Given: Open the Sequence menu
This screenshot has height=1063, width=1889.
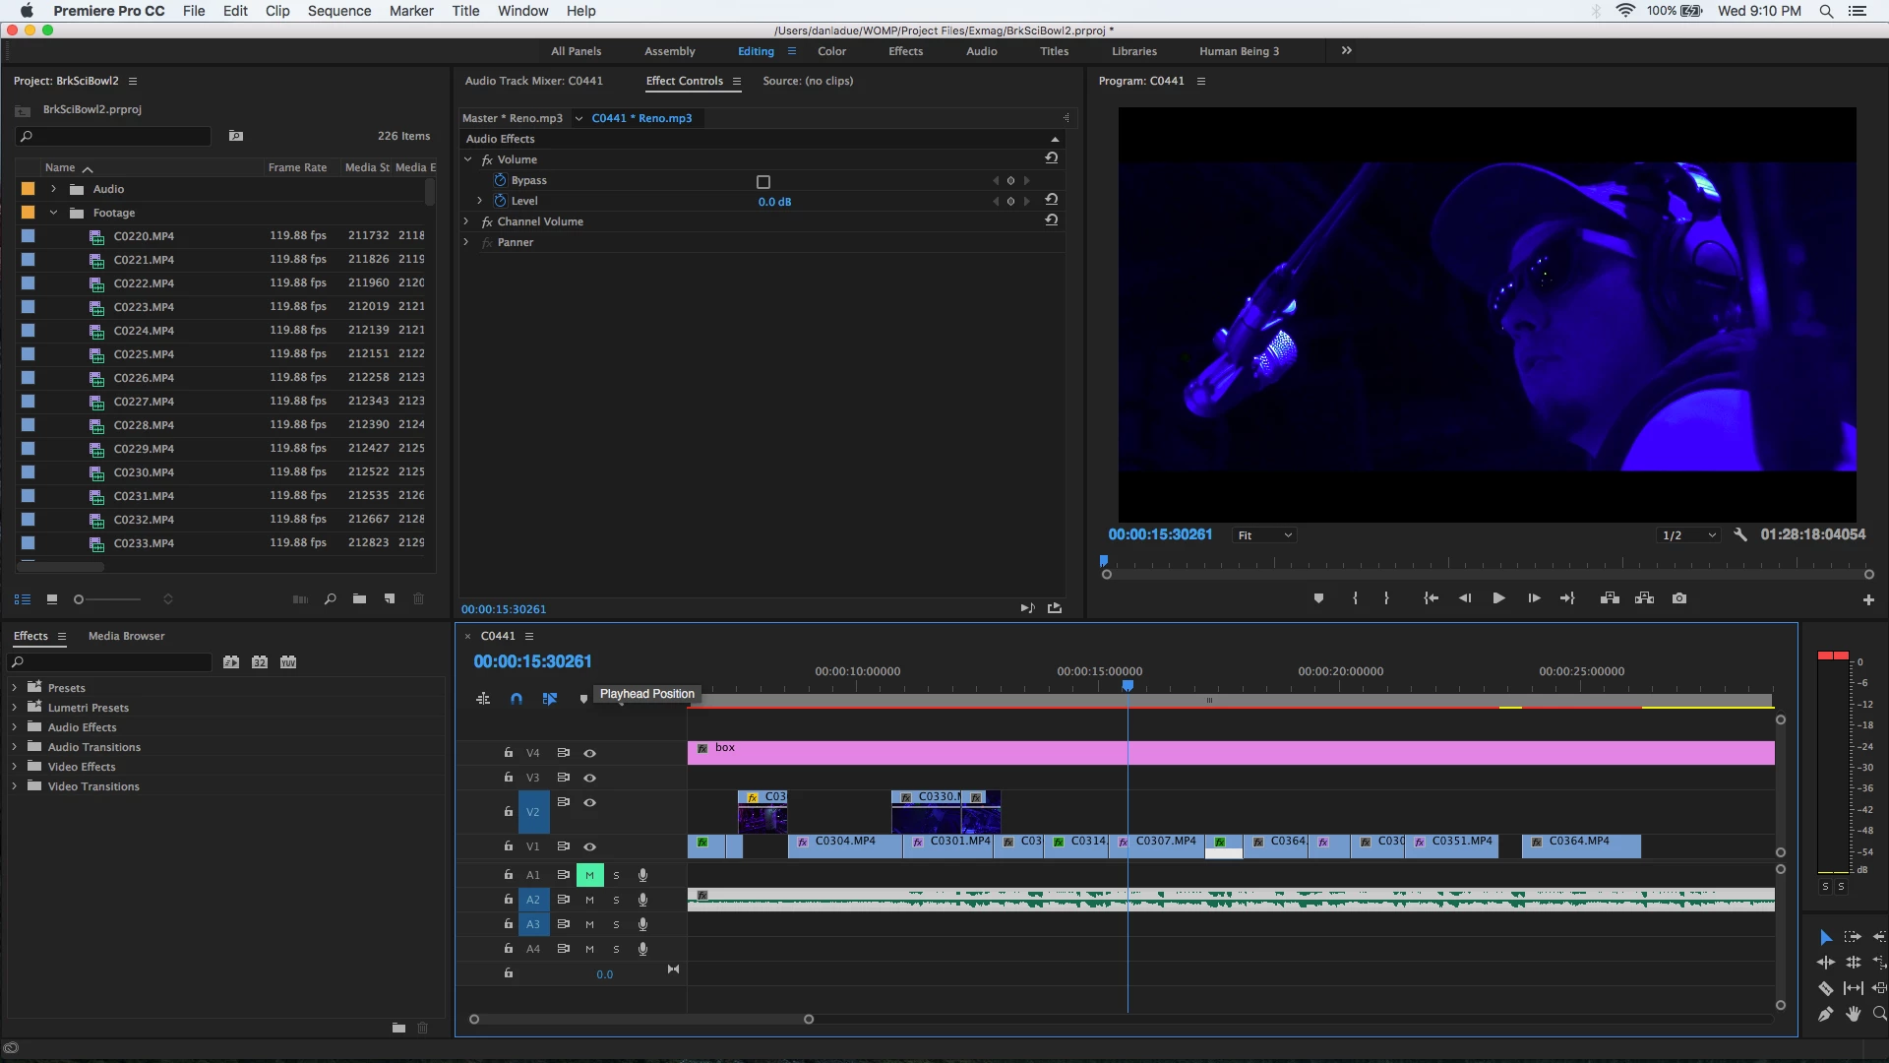Looking at the screenshot, I should point(338,11).
